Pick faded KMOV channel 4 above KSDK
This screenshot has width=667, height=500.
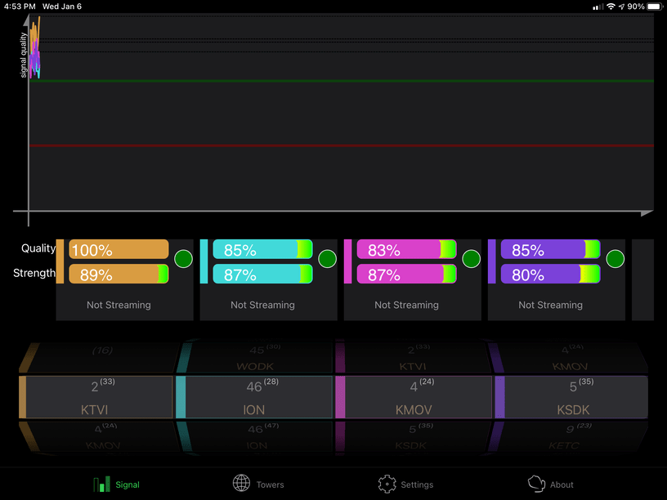(569, 357)
